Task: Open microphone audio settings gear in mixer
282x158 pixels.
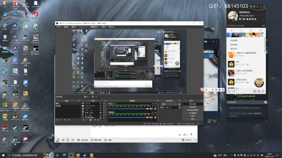Action: [x=155, y=109]
